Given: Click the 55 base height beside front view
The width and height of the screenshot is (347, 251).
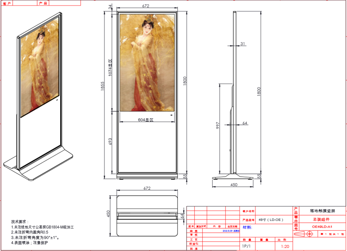Looking at the screenshot, I should pos(185,176).
